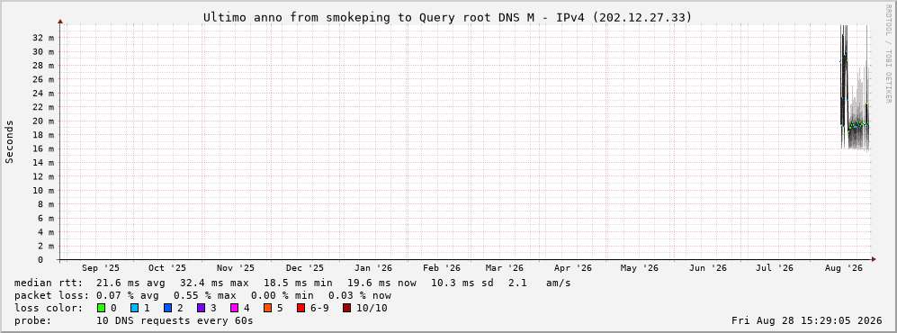
Task: Click the orange loss color 5 swatch
Action: coord(267,308)
